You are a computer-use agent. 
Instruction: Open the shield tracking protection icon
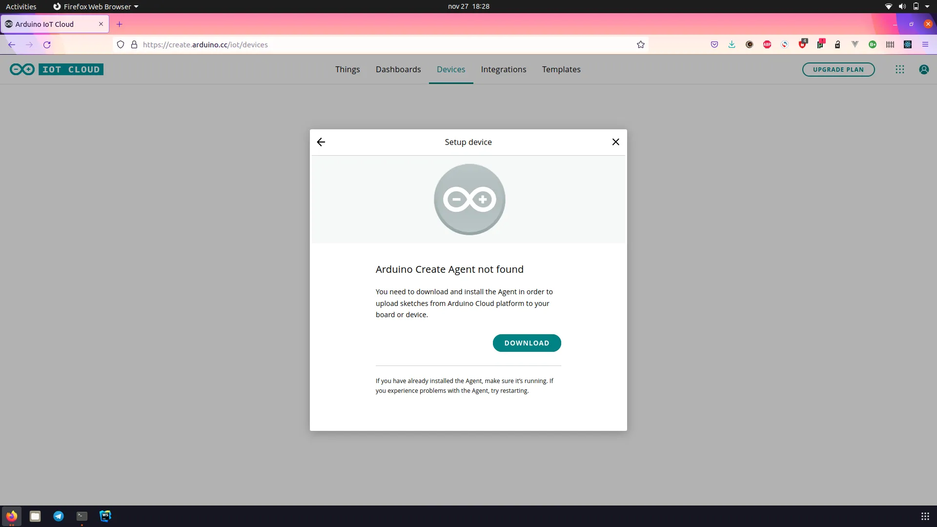pos(121,44)
